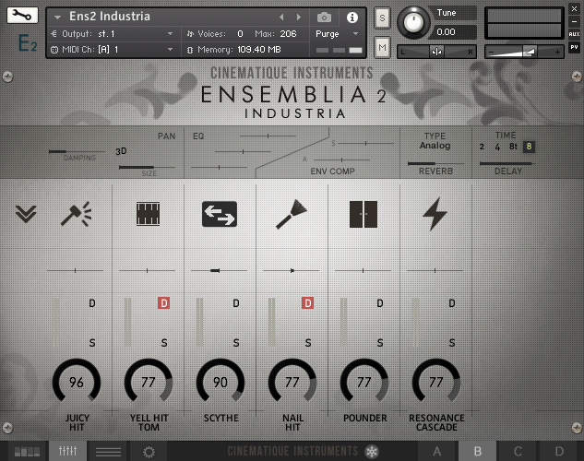Set delay time to 8t

pyautogui.click(x=513, y=147)
